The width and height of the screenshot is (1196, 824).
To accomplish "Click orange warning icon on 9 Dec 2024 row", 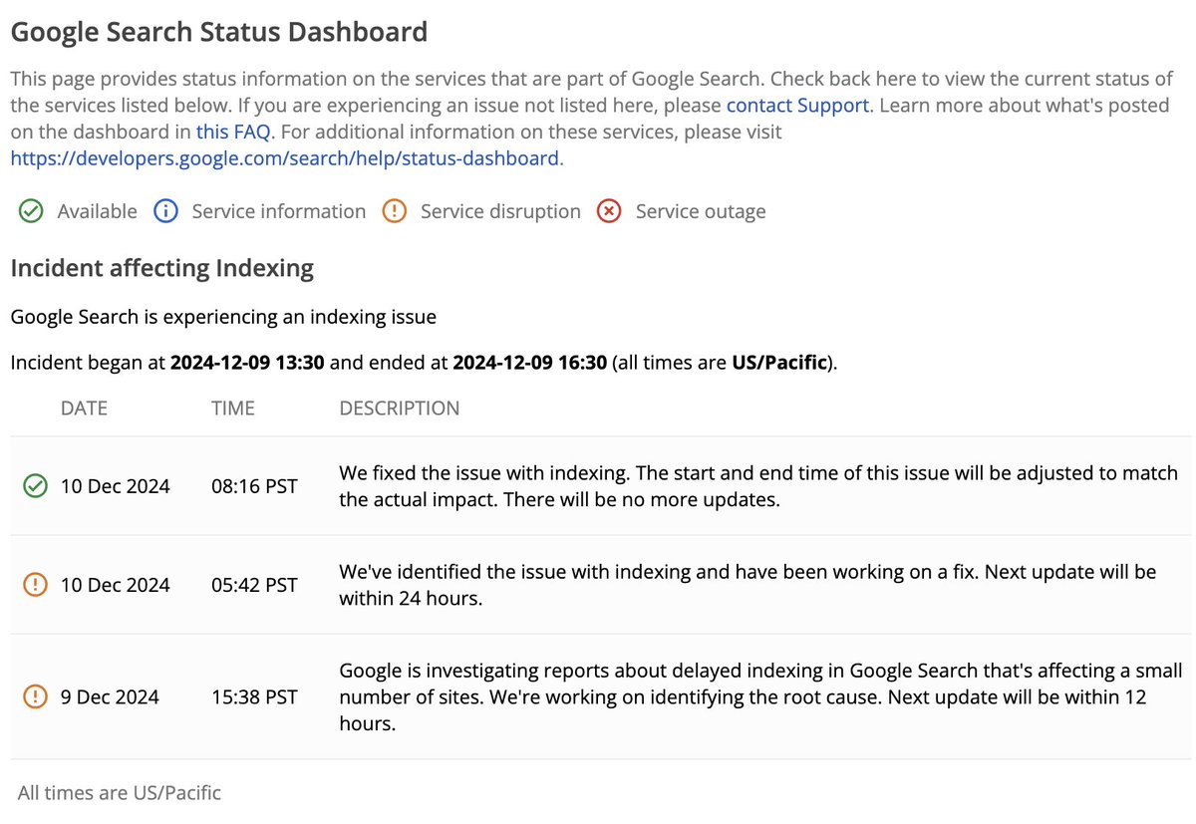I will click(35, 696).
